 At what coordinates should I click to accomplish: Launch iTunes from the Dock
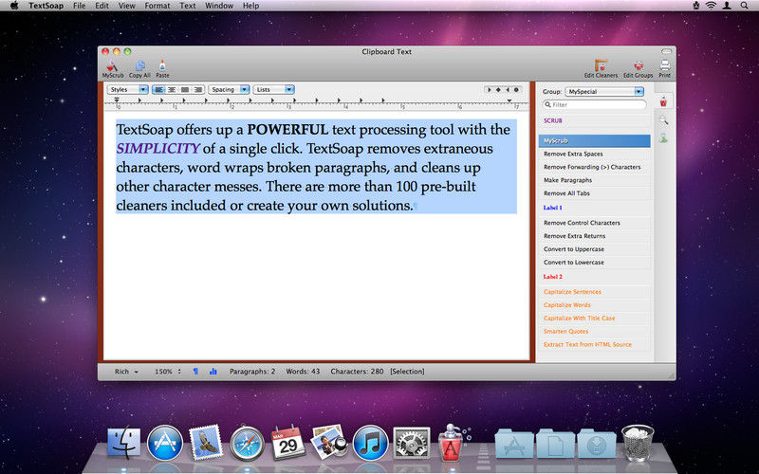tap(370, 443)
